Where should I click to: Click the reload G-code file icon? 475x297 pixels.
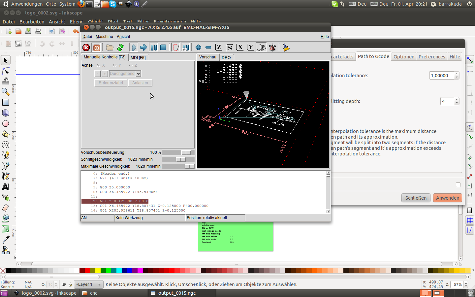pyautogui.click(x=120, y=48)
